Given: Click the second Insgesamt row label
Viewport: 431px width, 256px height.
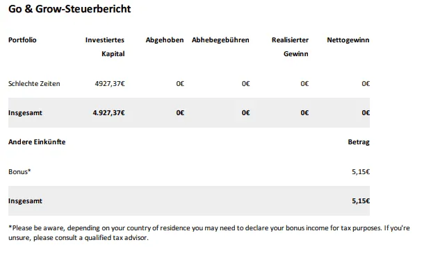Looking at the screenshot, I should click(25, 201).
